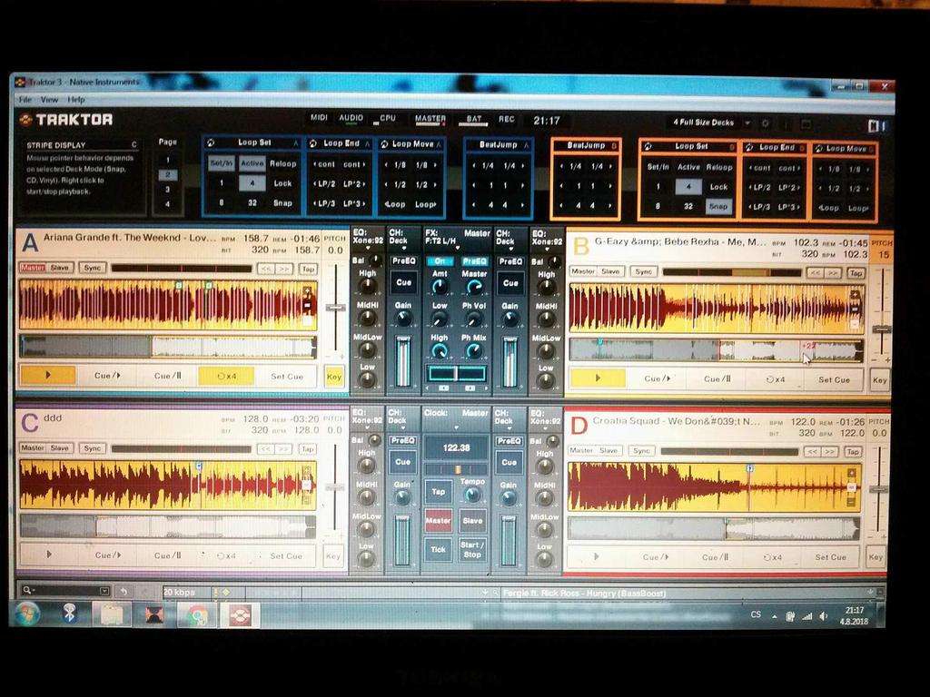Toggle the red Master button in Clock panel
This screenshot has width=930, height=697.
(439, 520)
